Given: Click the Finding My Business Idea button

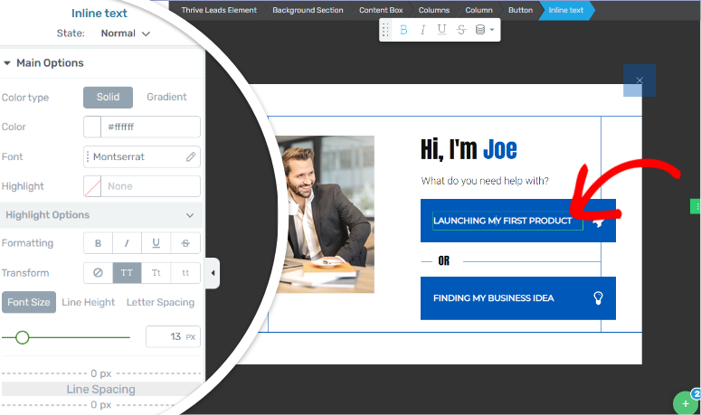Looking at the screenshot, I should [x=518, y=298].
